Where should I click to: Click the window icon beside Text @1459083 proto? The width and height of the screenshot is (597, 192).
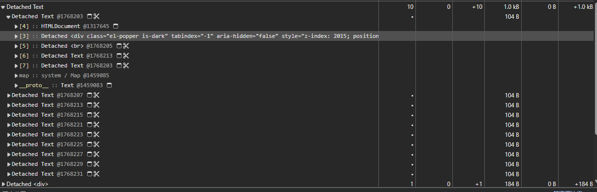pyautogui.click(x=109, y=85)
